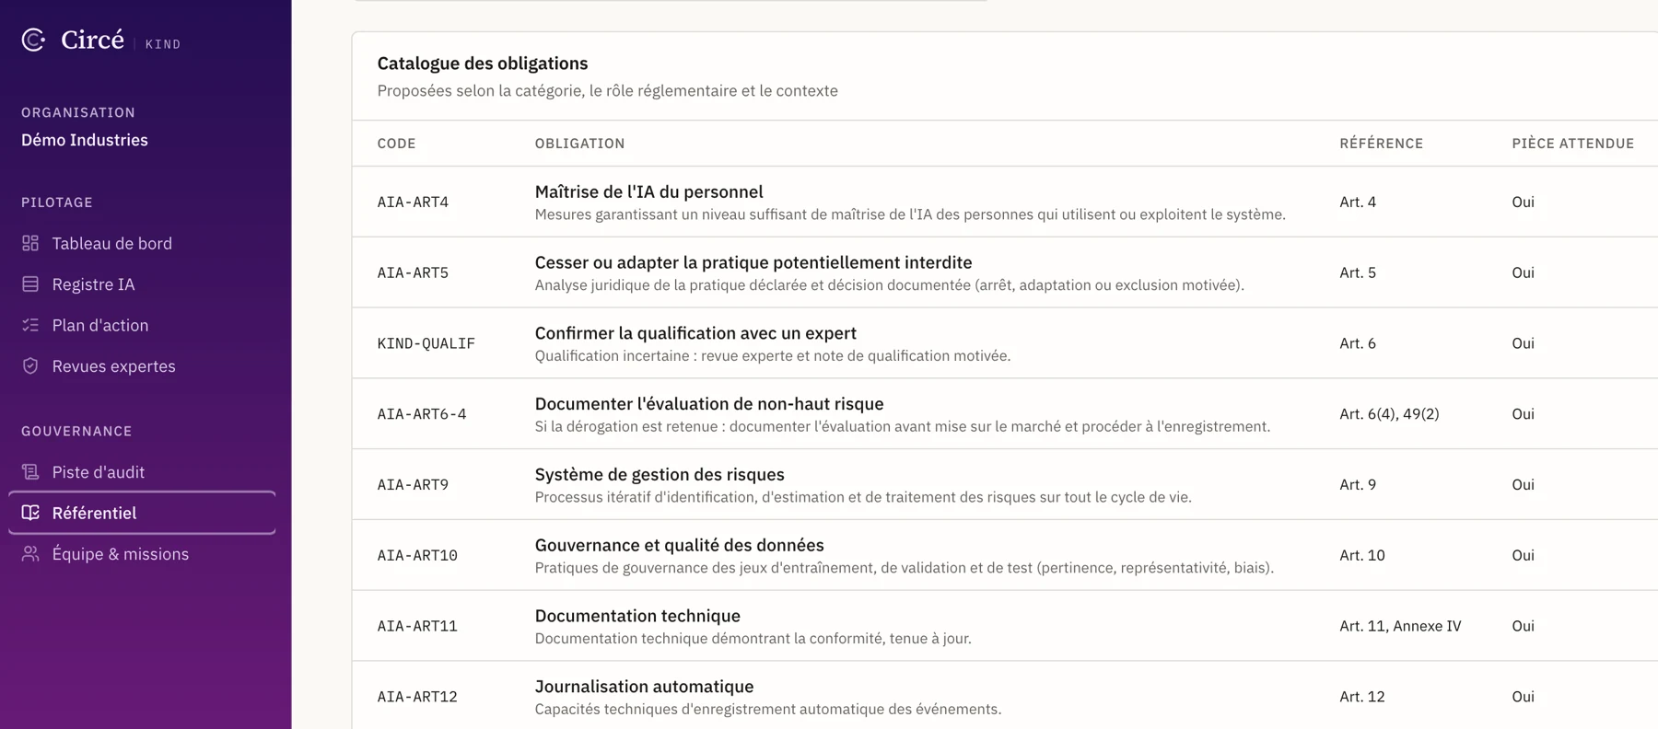1658x729 pixels.
Task: Click the AIA-ART12 code cell
Action: click(417, 697)
